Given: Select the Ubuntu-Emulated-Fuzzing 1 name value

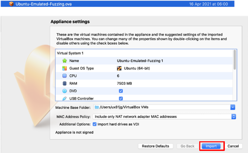Looking at the screenshot, I should [x=140, y=61].
